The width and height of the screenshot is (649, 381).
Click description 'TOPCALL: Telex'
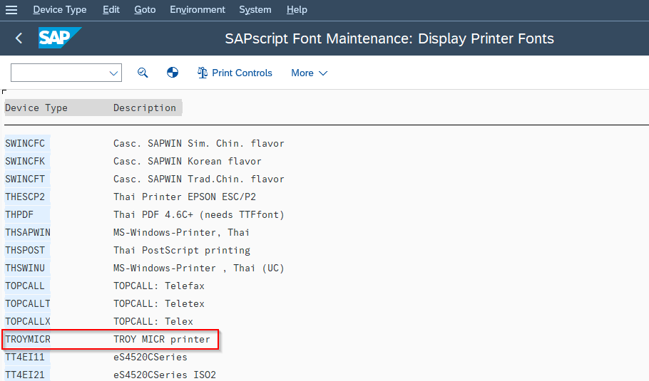(153, 321)
